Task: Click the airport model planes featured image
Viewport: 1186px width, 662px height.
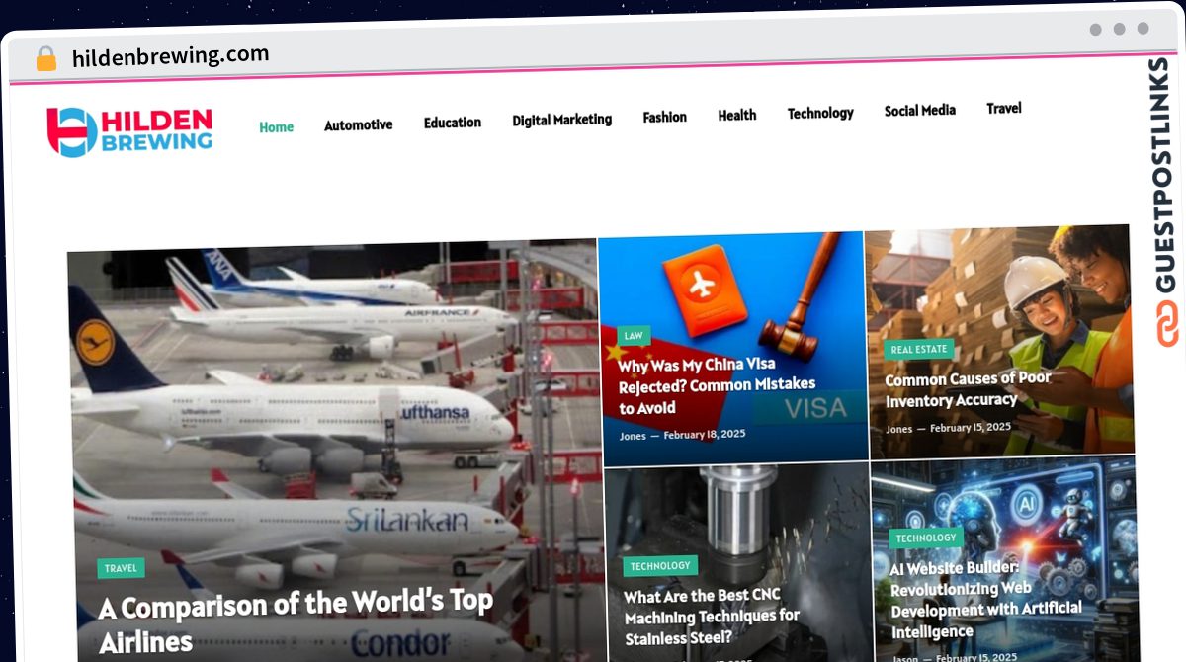Action: tap(334, 450)
